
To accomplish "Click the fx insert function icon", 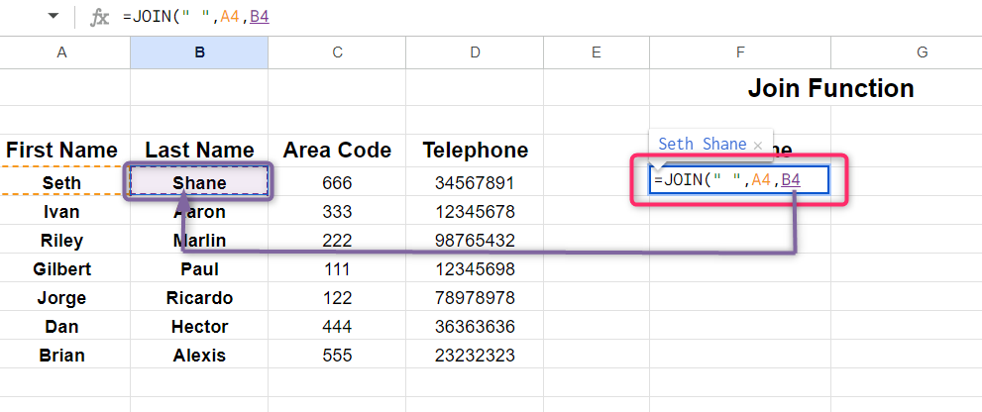I will click(99, 17).
